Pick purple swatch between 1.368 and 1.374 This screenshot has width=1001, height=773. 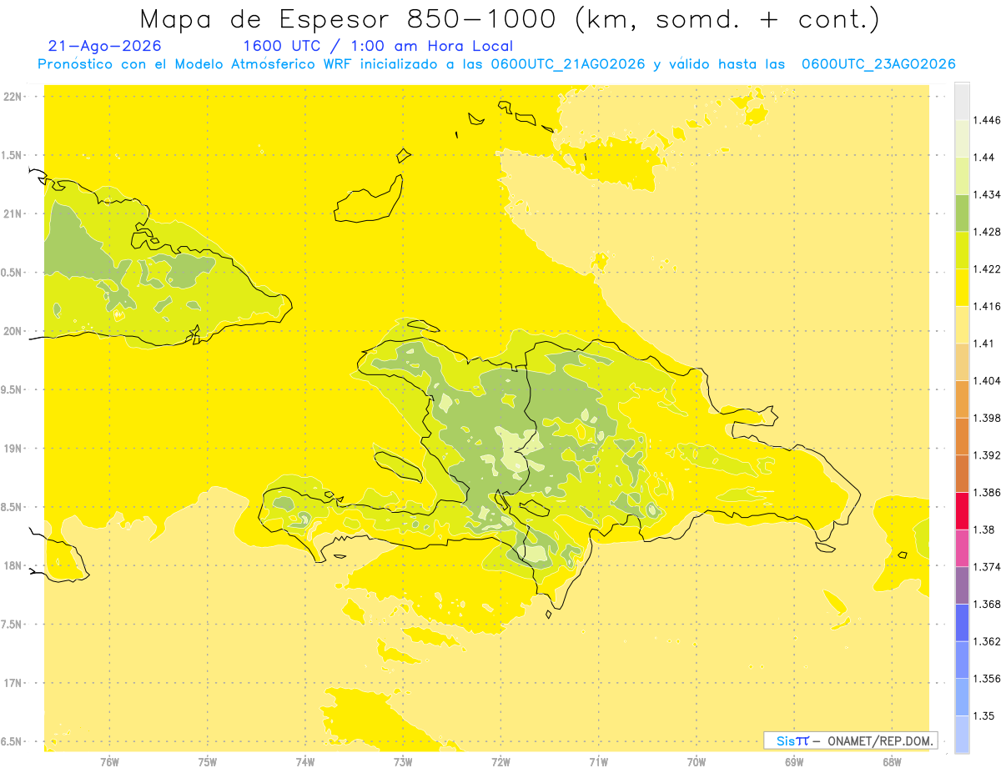(962, 585)
